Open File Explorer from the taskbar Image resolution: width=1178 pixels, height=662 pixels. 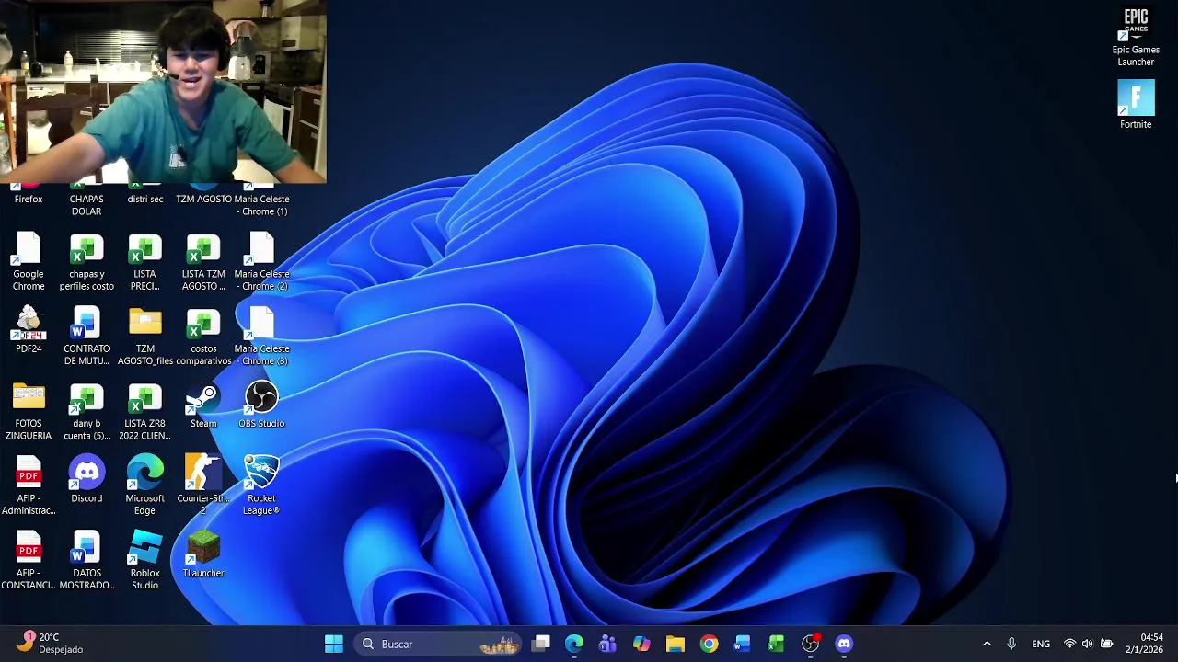click(676, 644)
